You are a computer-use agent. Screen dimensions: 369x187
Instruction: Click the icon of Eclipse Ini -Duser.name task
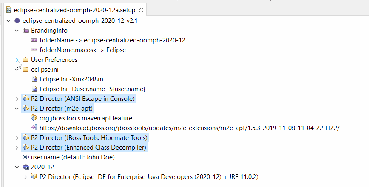pyautogui.click(x=34, y=89)
